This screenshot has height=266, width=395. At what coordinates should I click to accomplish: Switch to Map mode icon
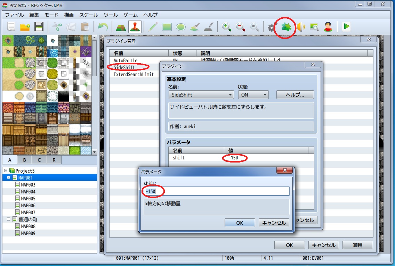[x=121, y=27]
